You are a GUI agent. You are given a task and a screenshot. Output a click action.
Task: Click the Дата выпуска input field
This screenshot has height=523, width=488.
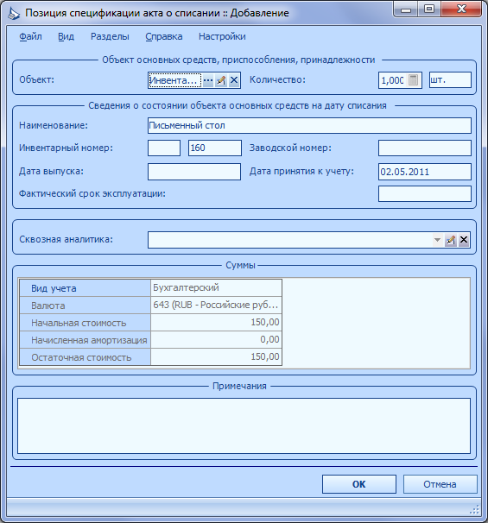pos(194,172)
